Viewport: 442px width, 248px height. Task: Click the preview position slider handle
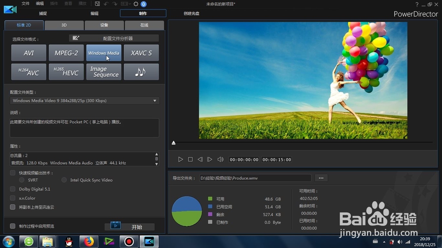174,143
